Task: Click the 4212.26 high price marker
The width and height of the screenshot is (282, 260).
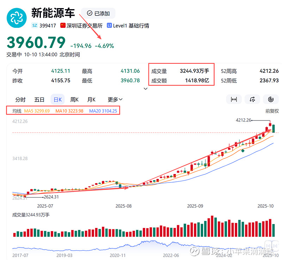Action: pos(243,120)
